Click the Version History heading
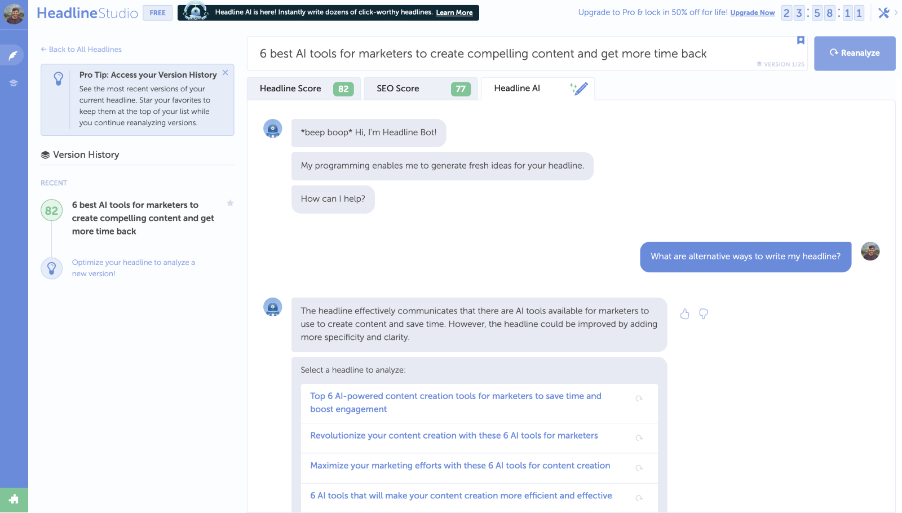The image size is (902, 513). pos(80,154)
